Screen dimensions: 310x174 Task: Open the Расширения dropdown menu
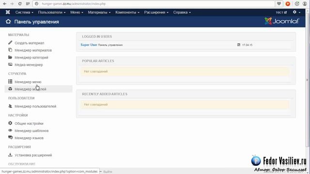coord(156,12)
